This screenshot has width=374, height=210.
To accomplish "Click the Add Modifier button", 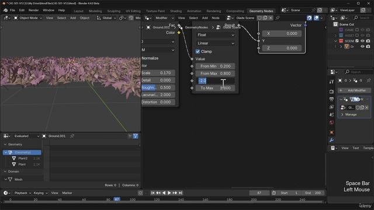I will coord(354,90).
